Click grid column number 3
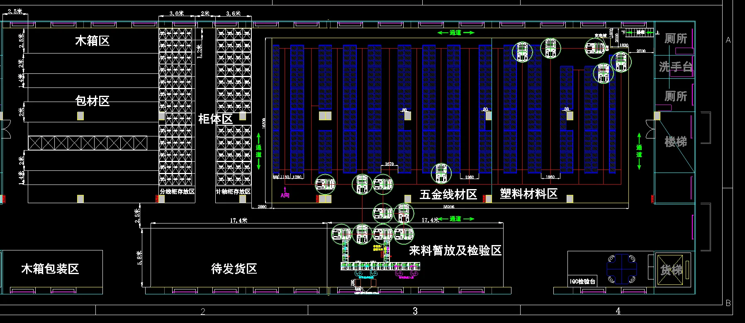This screenshot has height=323, width=745. coord(415,311)
